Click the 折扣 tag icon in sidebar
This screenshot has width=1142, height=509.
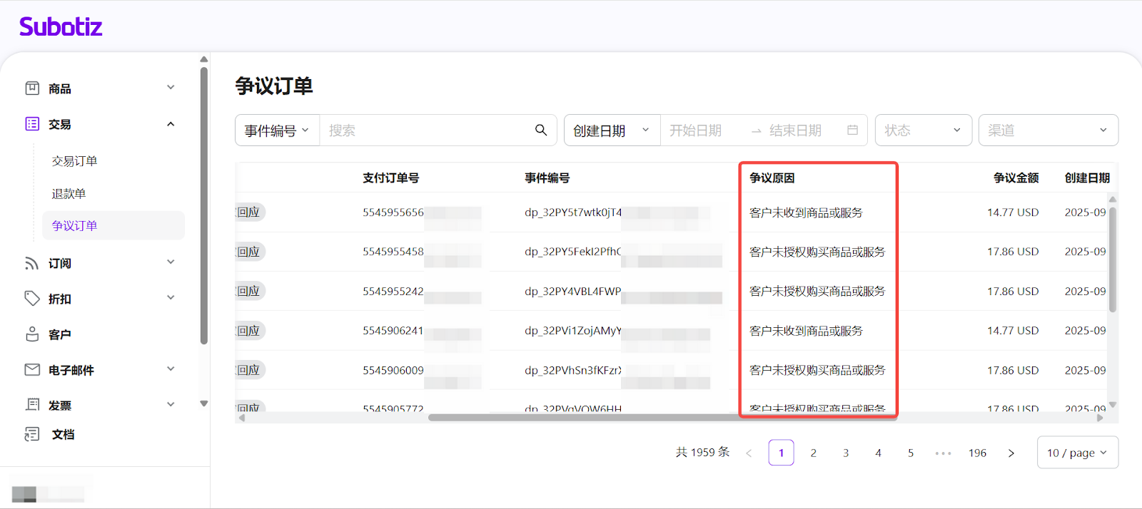click(x=32, y=299)
